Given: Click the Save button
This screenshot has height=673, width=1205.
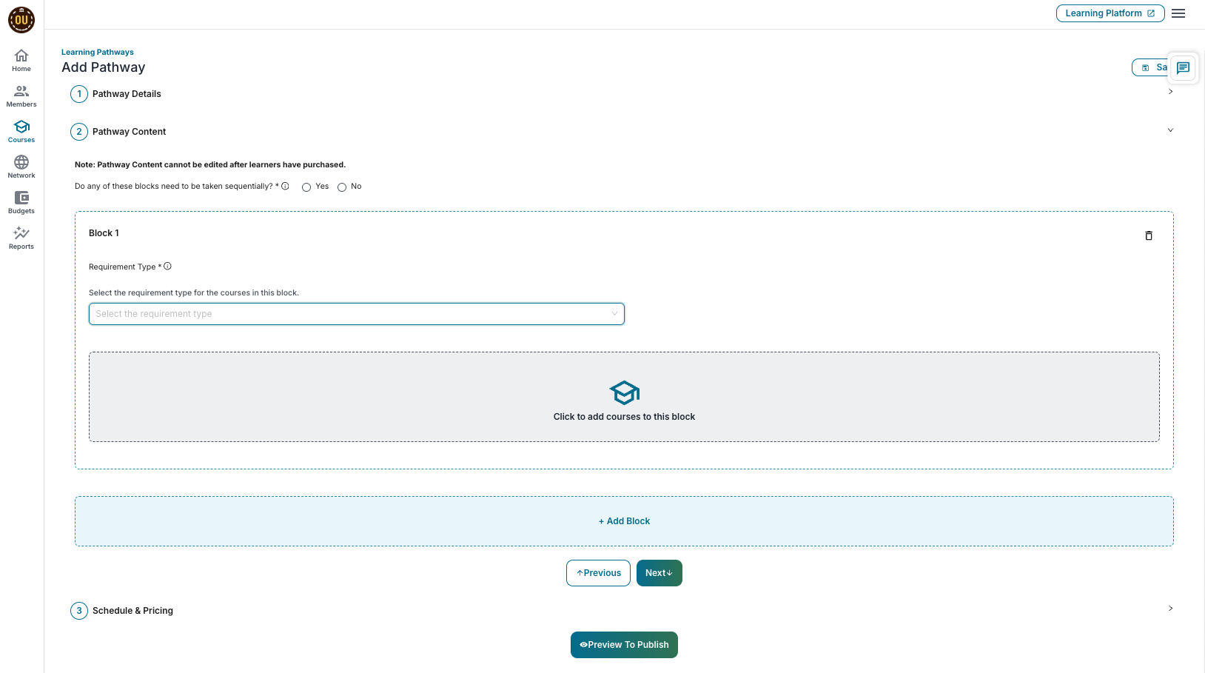Looking at the screenshot, I should tap(1150, 67).
